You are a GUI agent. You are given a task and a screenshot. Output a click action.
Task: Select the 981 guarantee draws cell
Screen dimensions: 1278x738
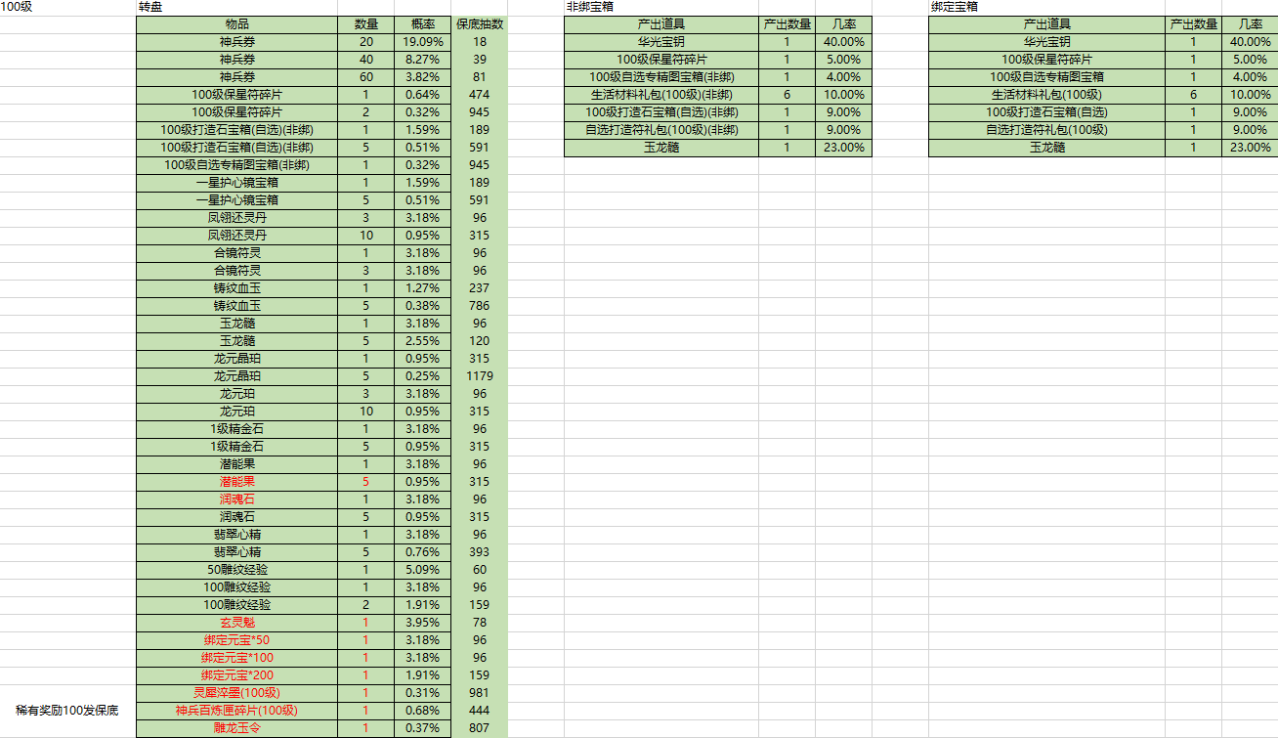pyautogui.click(x=479, y=693)
